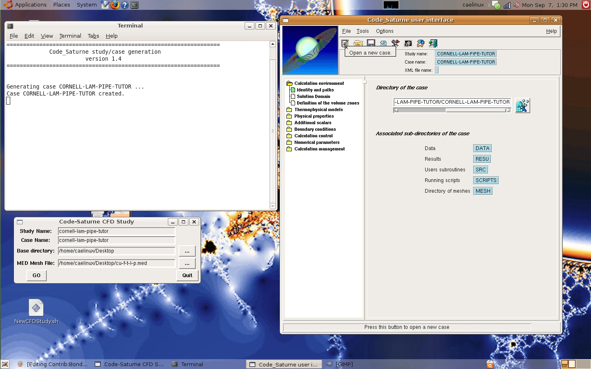This screenshot has width=591, height=369.
Task: Click the green status chat icon
Action: click(x=497, y=5)
